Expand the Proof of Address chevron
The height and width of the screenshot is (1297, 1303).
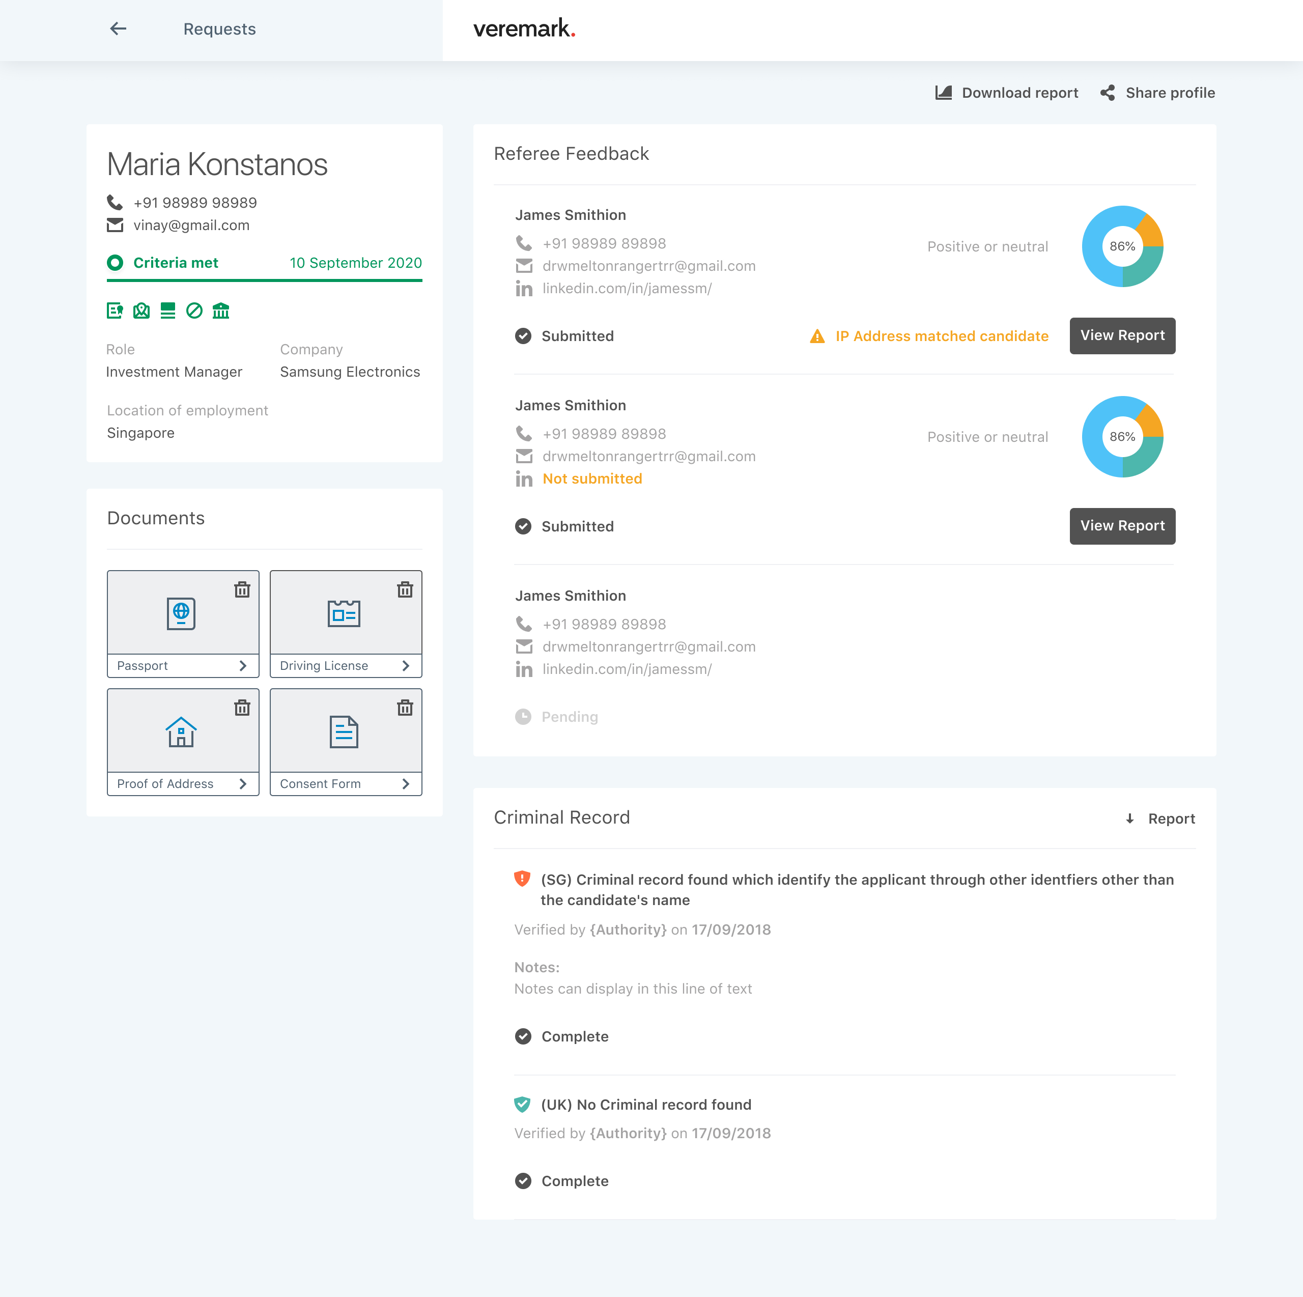click(243, 784)
